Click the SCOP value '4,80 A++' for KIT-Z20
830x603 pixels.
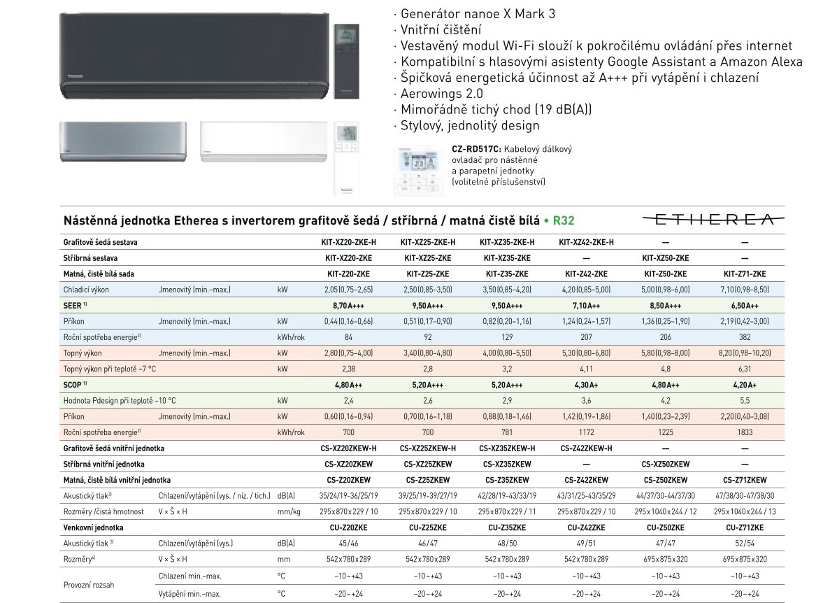point(348,385)
